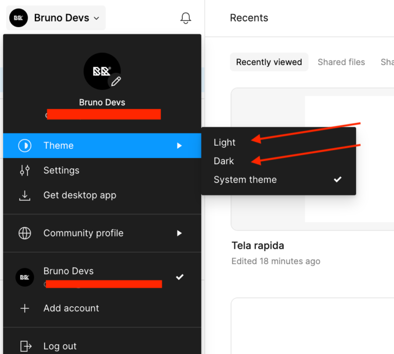Click the notification bell icon
The width and height of the screenshot is (394, 354).
[186, 18]
